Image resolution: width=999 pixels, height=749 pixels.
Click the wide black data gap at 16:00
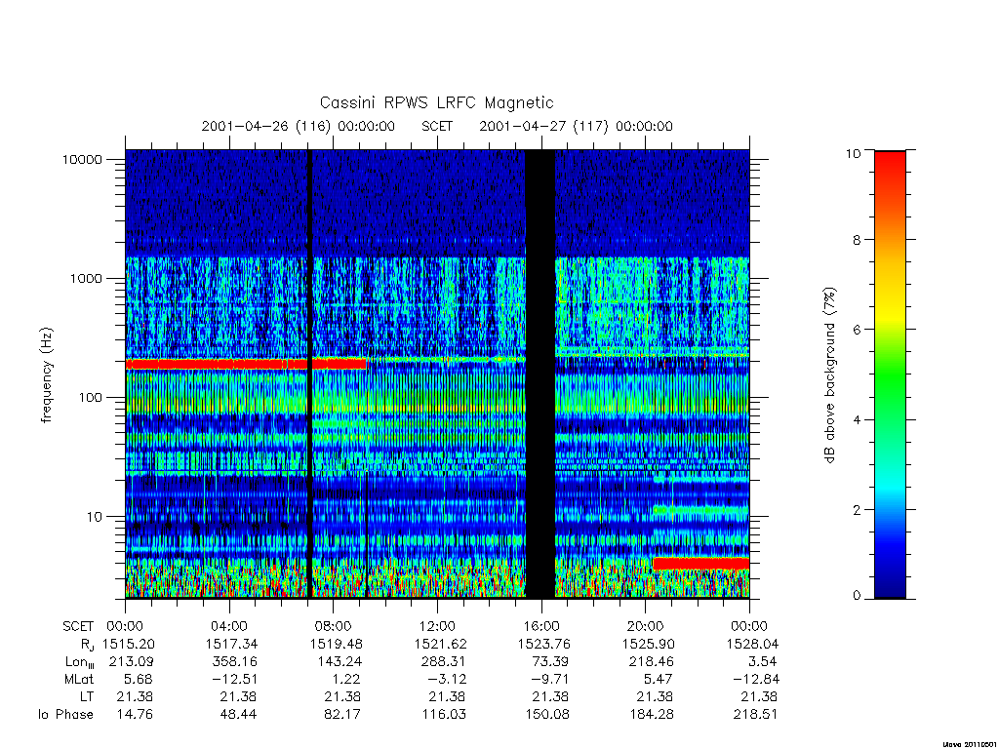pos(540,374)
